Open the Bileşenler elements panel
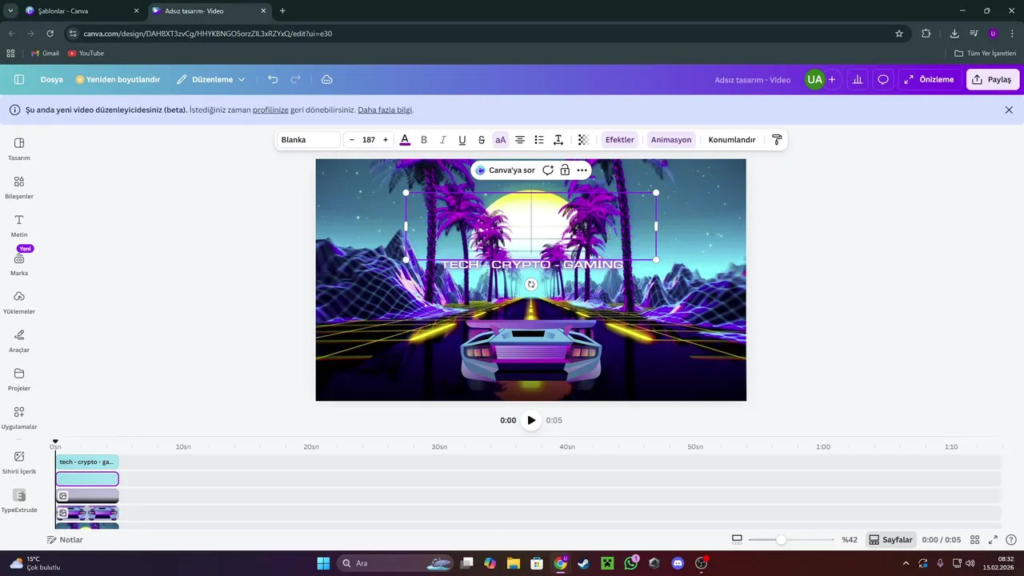Screen dimensions: 1024x576 (x=19, y=187)
